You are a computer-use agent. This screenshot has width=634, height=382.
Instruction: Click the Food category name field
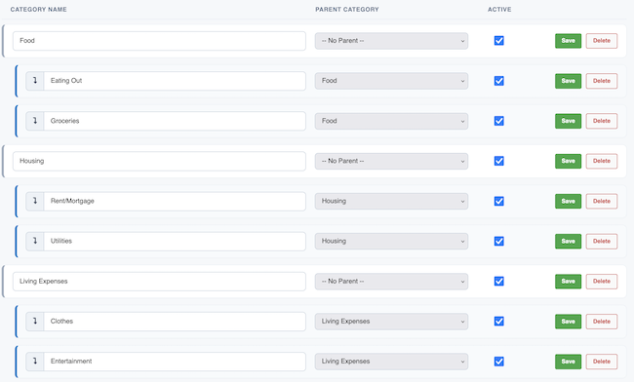[x=159, y=41]
